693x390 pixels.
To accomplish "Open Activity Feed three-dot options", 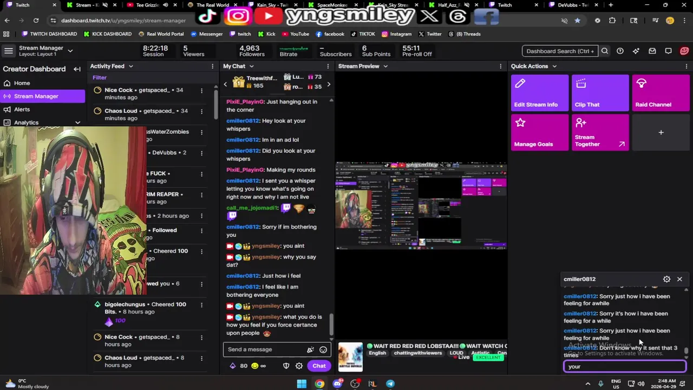I will click(212, 66).
